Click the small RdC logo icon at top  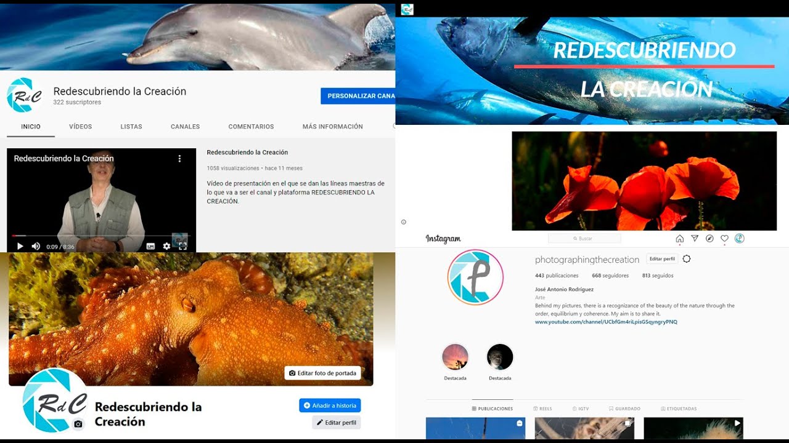tap(407, 9)
